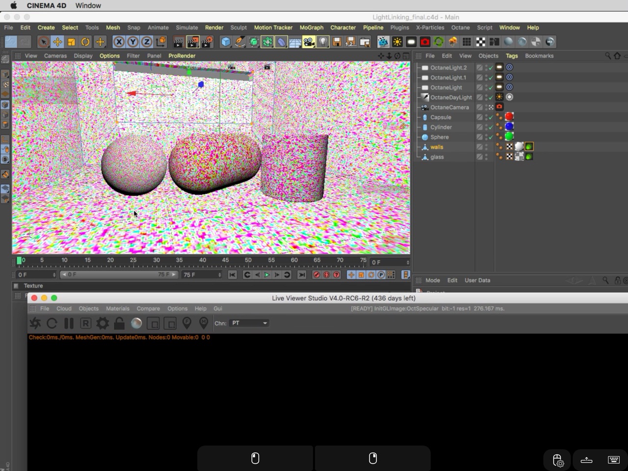Add a Cube primitive object
Viewport: 628px width, 471px height.
click(226, 42)
